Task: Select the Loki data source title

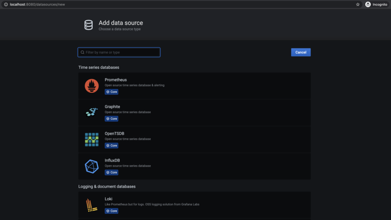Action: click(109, 199)
